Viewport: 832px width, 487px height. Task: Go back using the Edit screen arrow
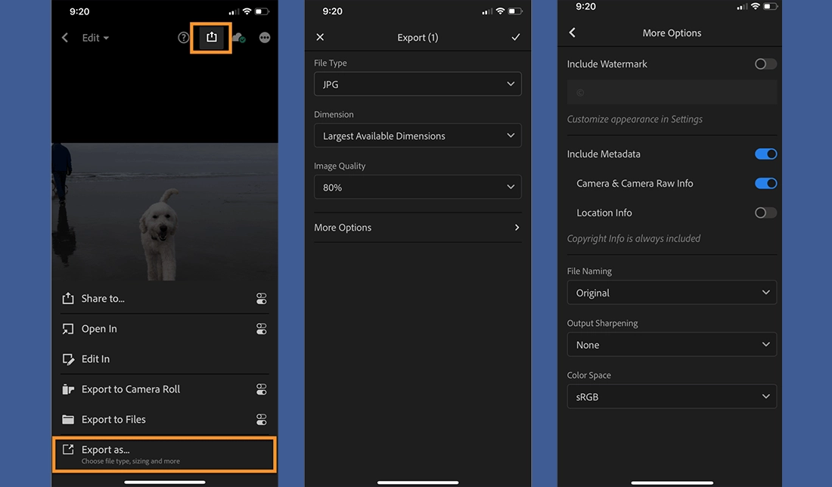(65, 38)
